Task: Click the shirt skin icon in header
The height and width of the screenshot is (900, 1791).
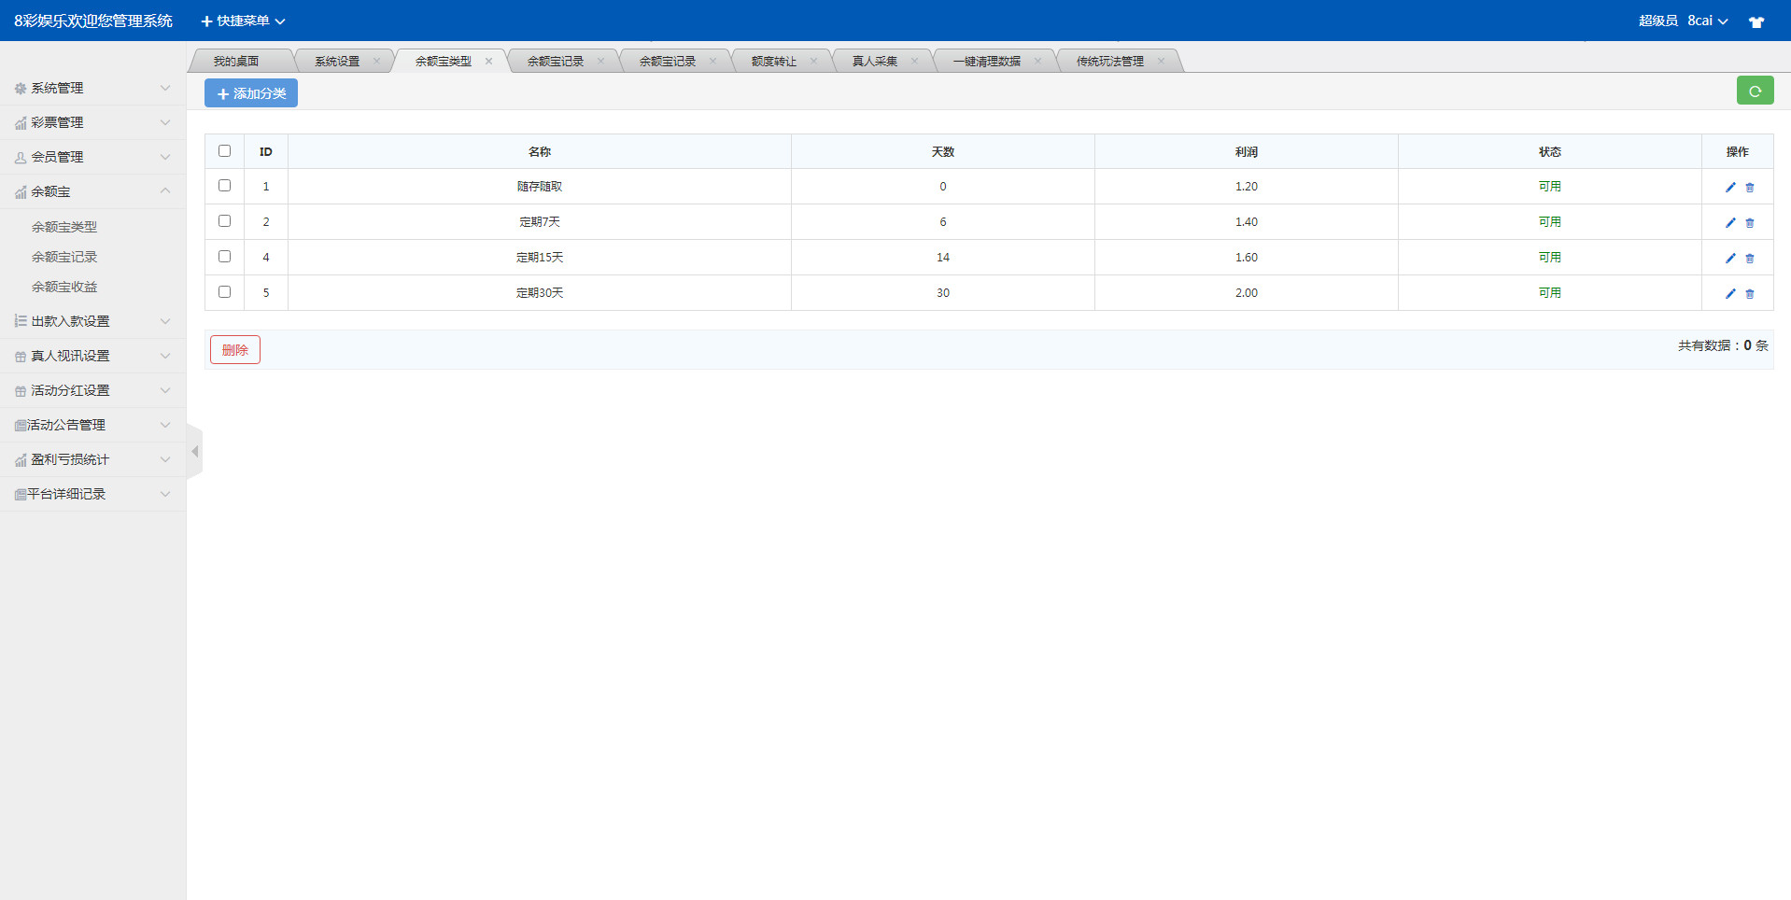Action: click(1756, 21)
